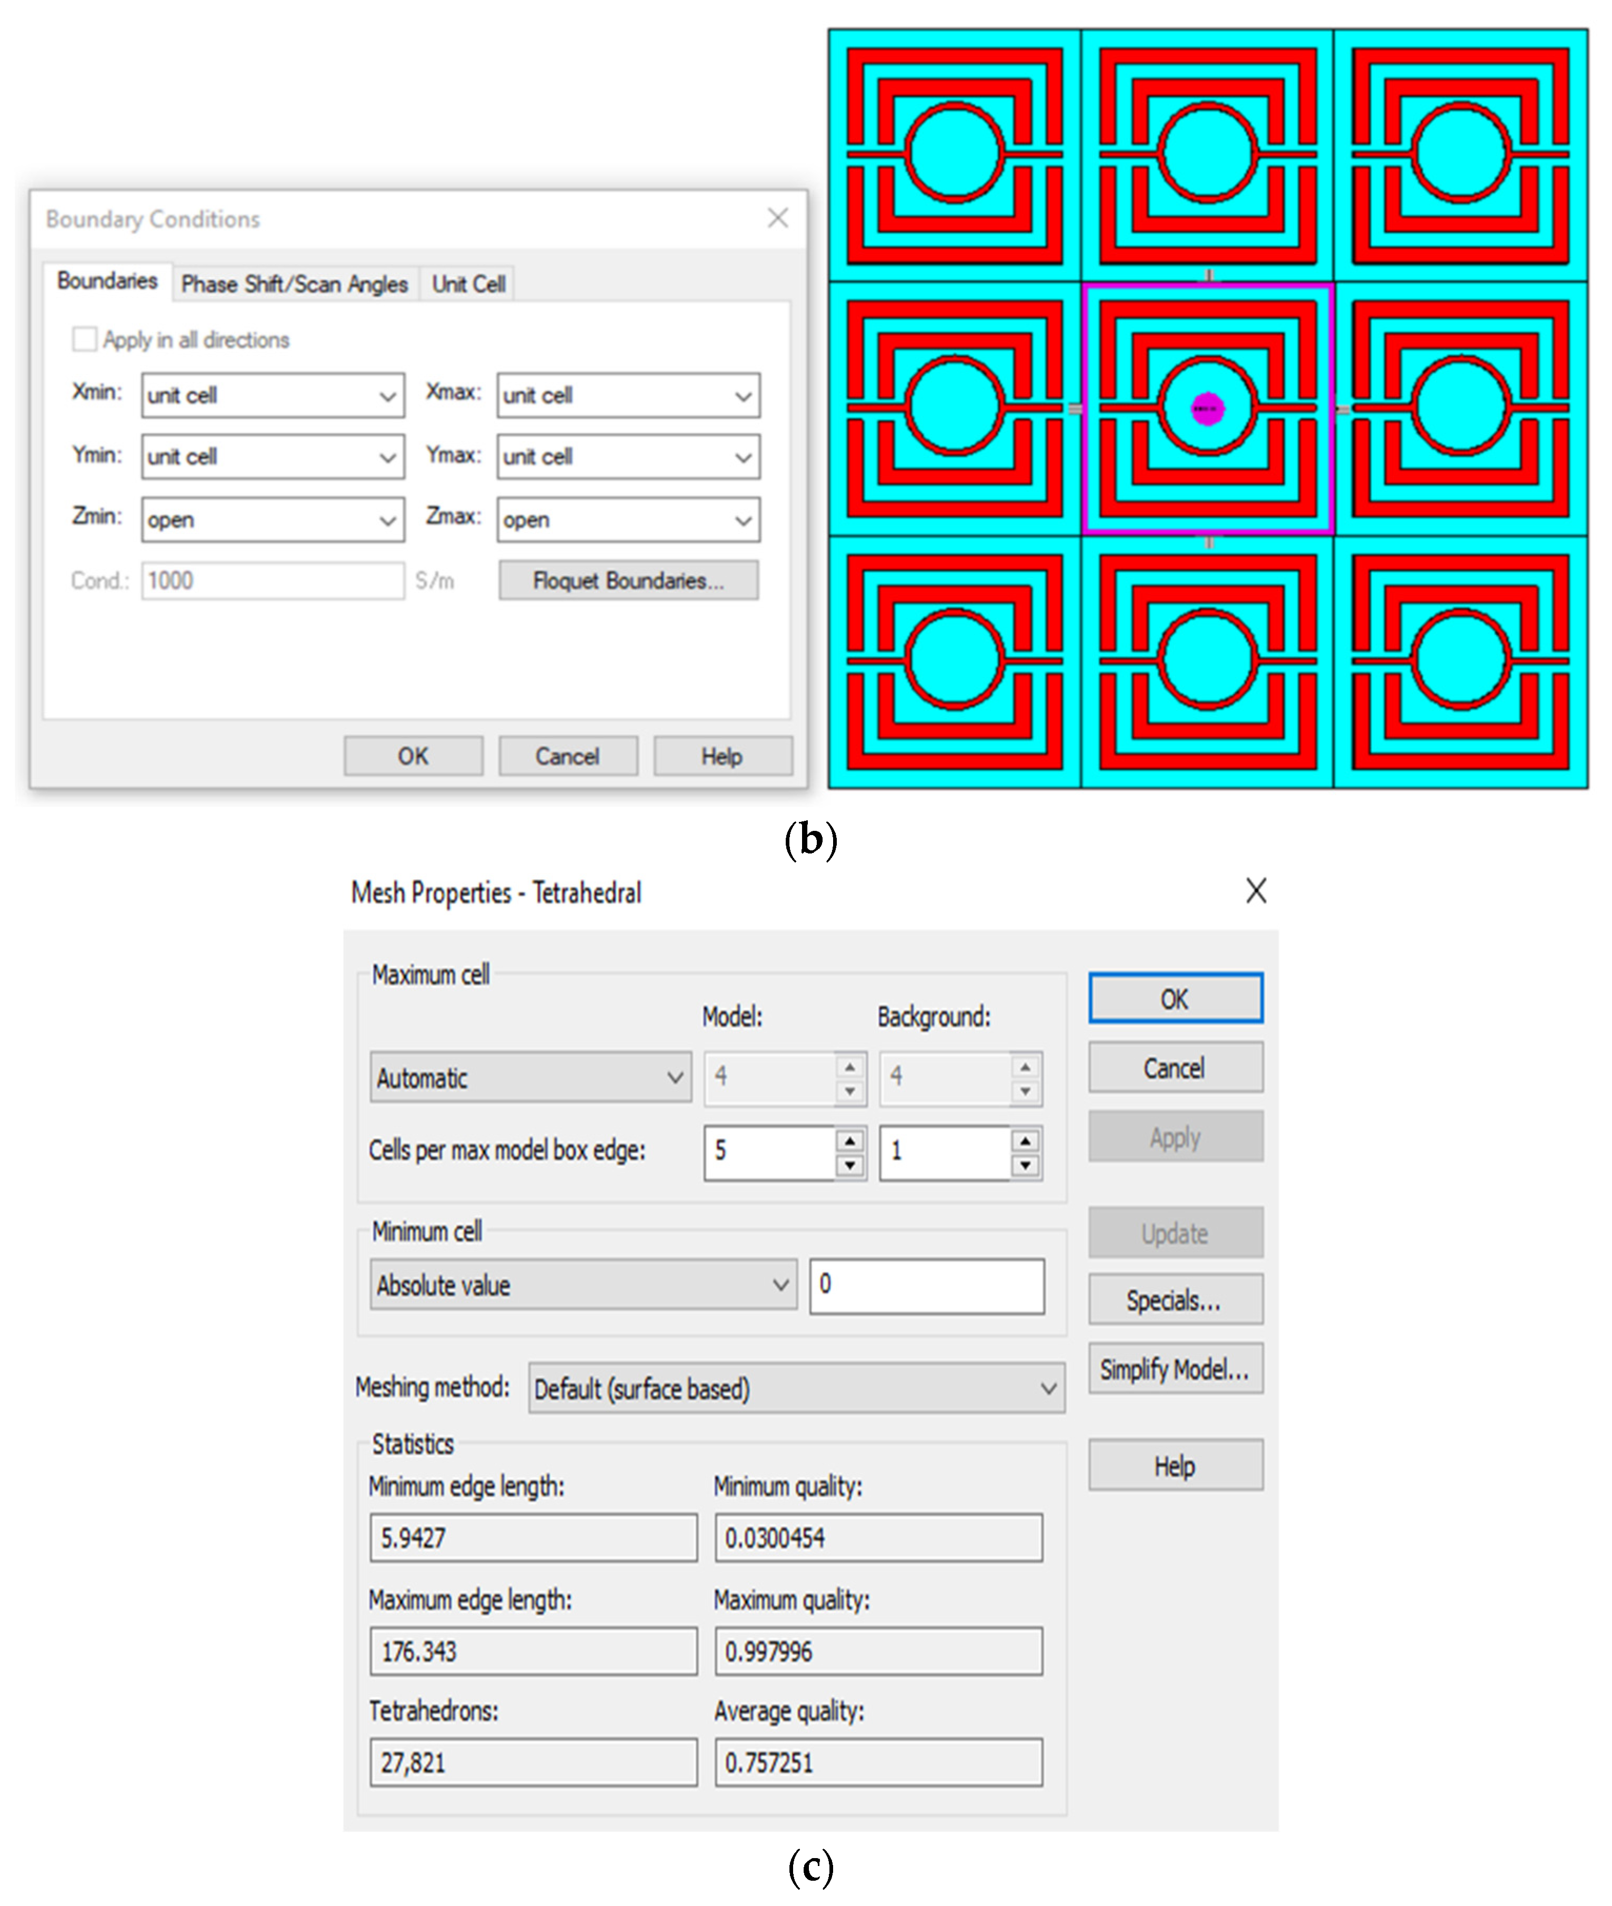Switch to the Unit Cell tab
Image resolution: width=1612 pixels, height=1906 pixels.
click(468, 284)
